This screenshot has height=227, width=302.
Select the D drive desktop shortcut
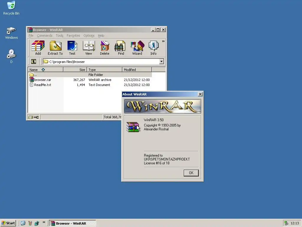(12, 56)
